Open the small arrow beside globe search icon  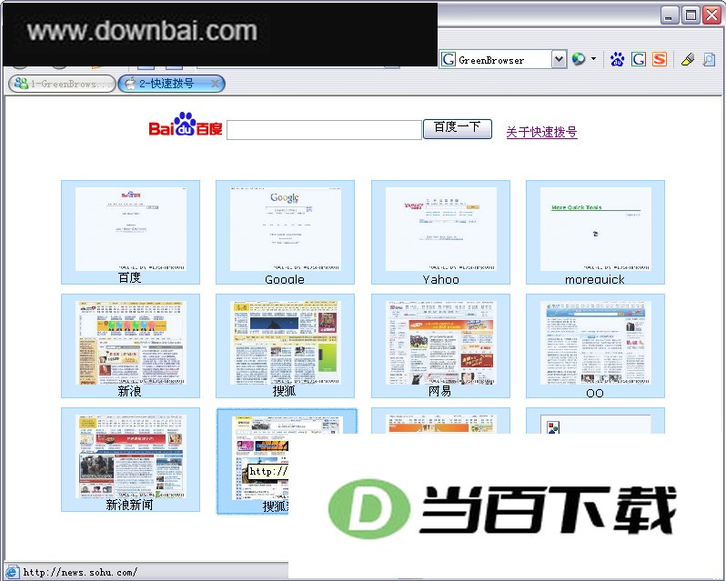click(x=593, y=59)
